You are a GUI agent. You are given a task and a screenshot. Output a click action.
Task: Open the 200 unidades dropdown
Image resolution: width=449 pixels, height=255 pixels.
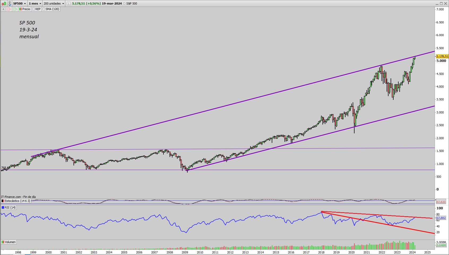click(x=54, y=3)
